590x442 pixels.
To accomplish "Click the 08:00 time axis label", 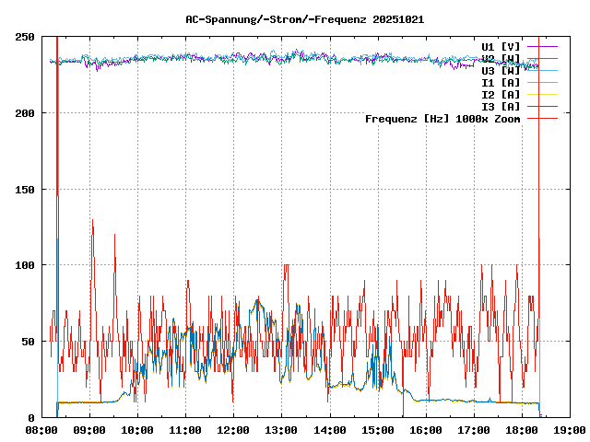I will point(41,430).
